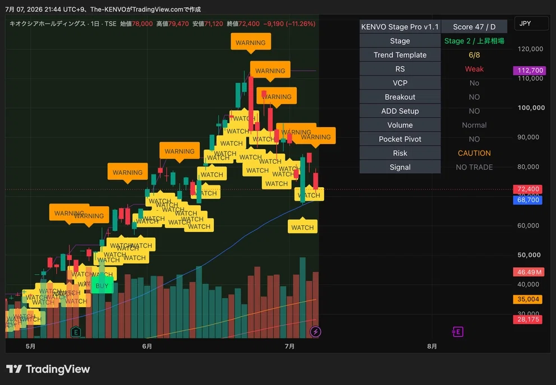Click the green BUY signal label

click(x=102, y=285)
